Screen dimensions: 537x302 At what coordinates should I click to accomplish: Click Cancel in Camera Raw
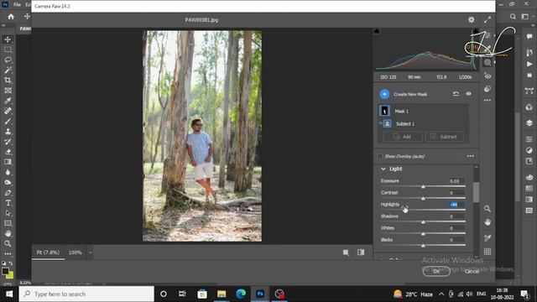click(472, 271)
